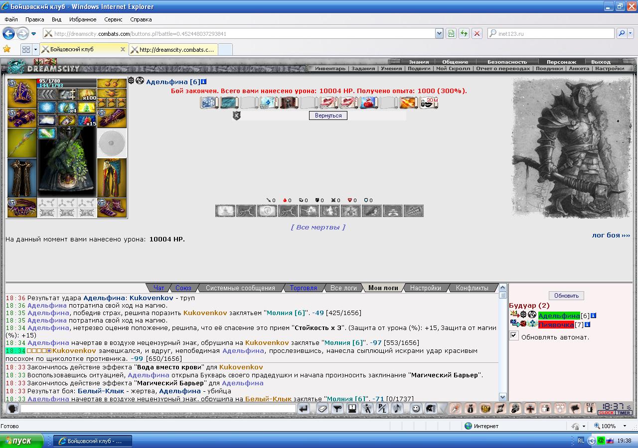The width and height of the screenshot is (638, 448).
Task: Click the crossed-crutches technique icon
Action: [x=413, y=211]
